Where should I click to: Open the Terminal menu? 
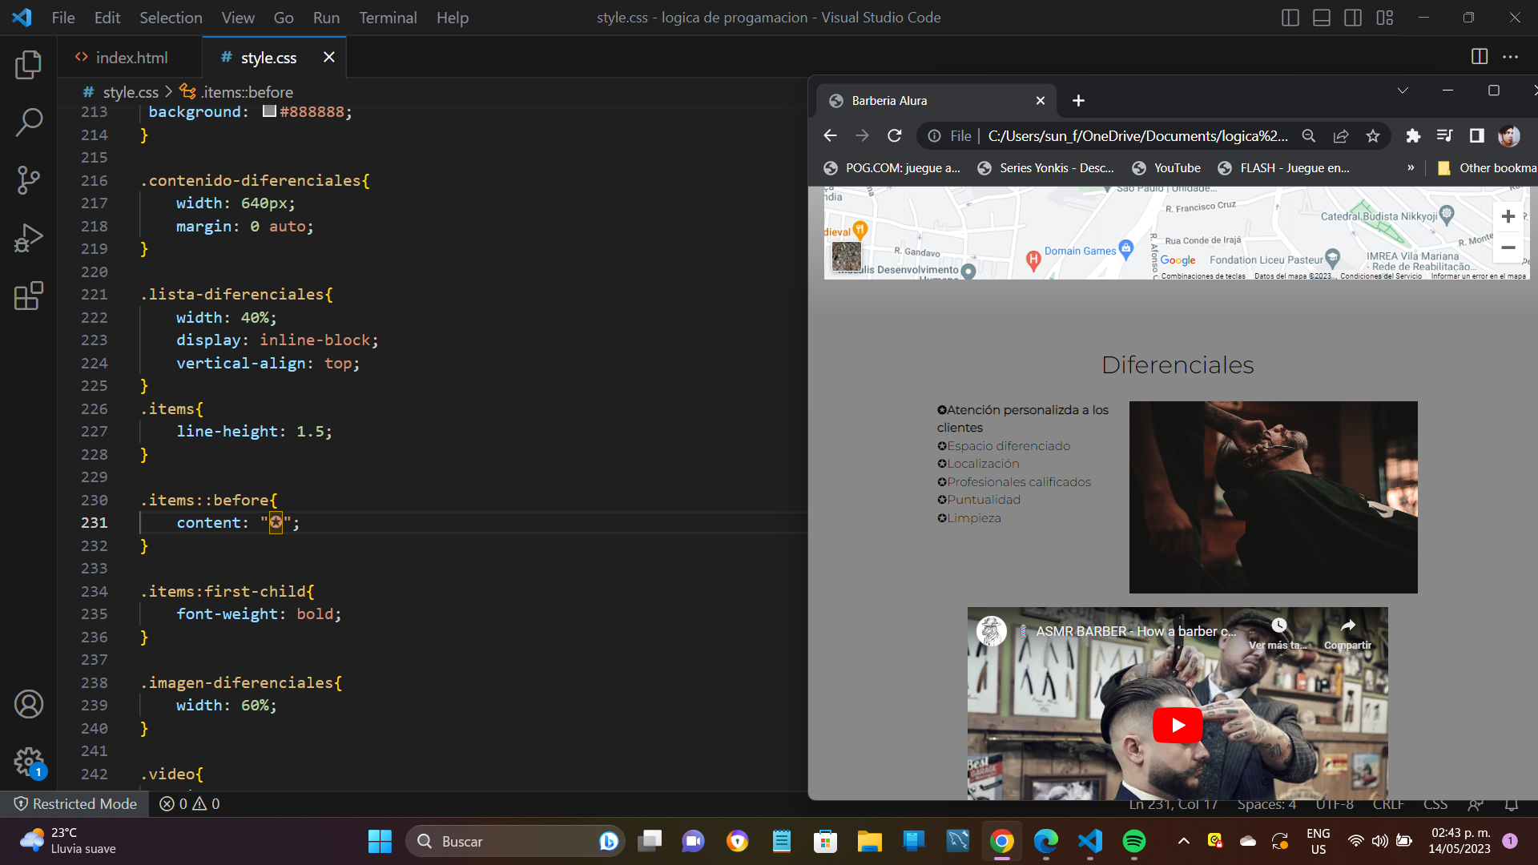(388, 18)
